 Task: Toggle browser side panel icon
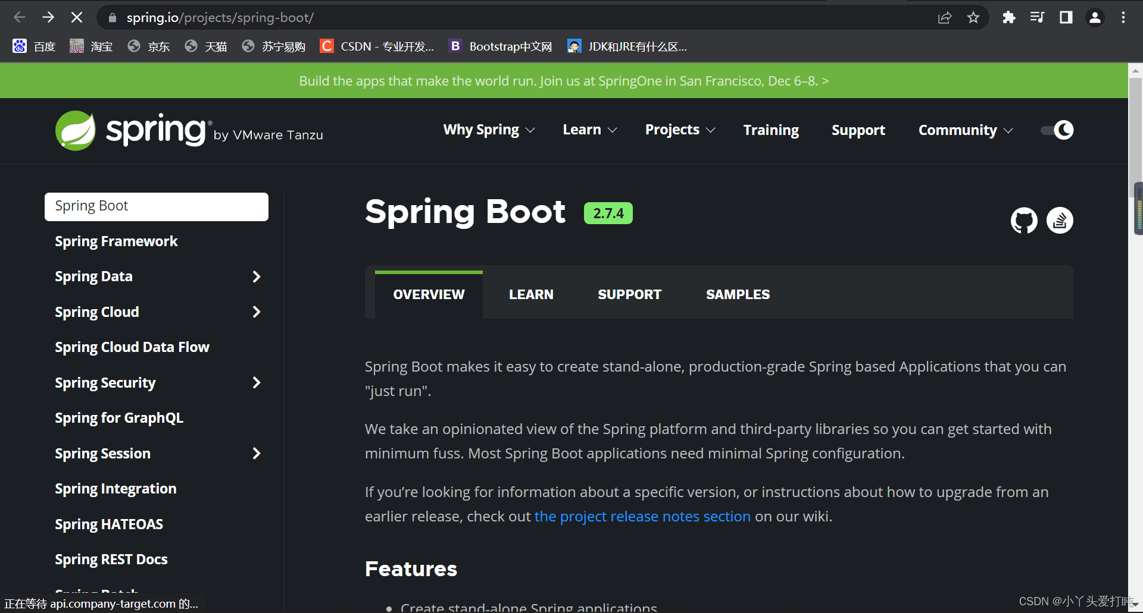point(1066,17)
